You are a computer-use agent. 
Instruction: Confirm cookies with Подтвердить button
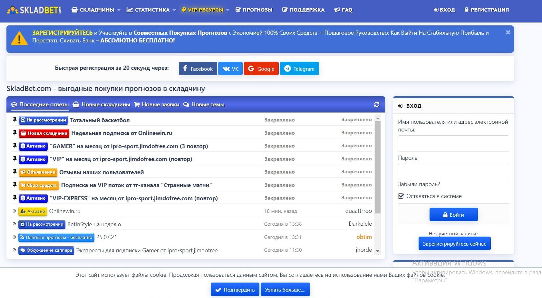coord(235,290)
